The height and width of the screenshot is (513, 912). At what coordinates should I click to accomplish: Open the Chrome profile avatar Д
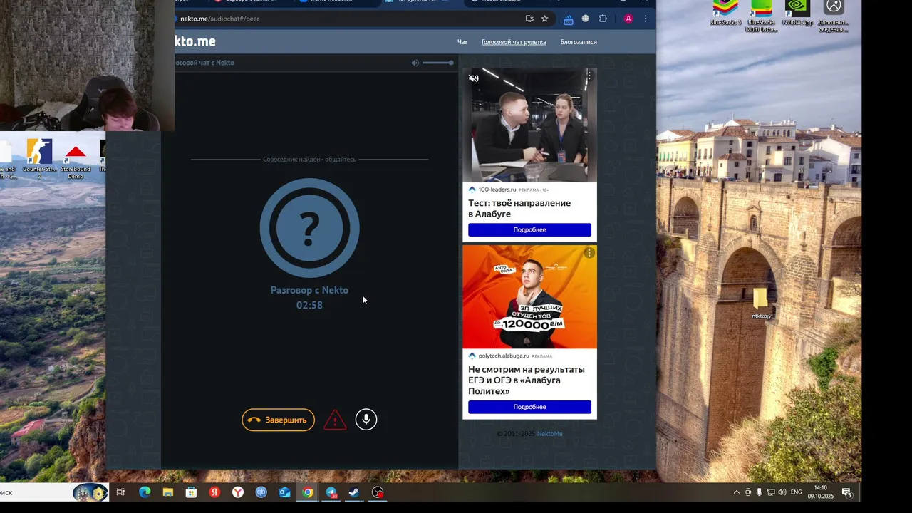point(628,19)
